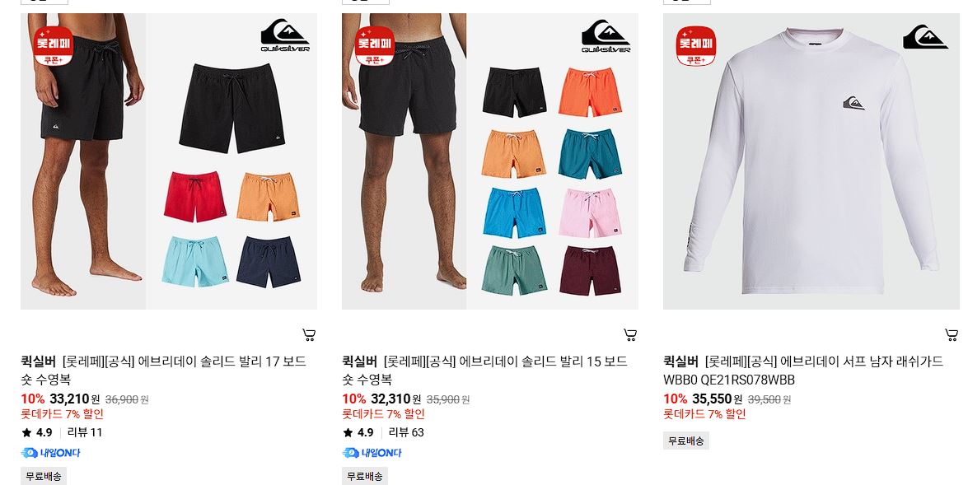Click 리뷰 63 review count
The height and width of the screenshot is (485, 968).
click(x=406, y=432)
